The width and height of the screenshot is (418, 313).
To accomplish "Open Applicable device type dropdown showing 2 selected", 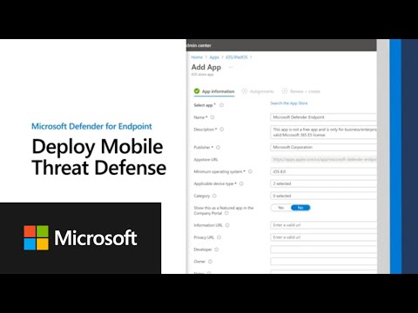I will point(323,183).
